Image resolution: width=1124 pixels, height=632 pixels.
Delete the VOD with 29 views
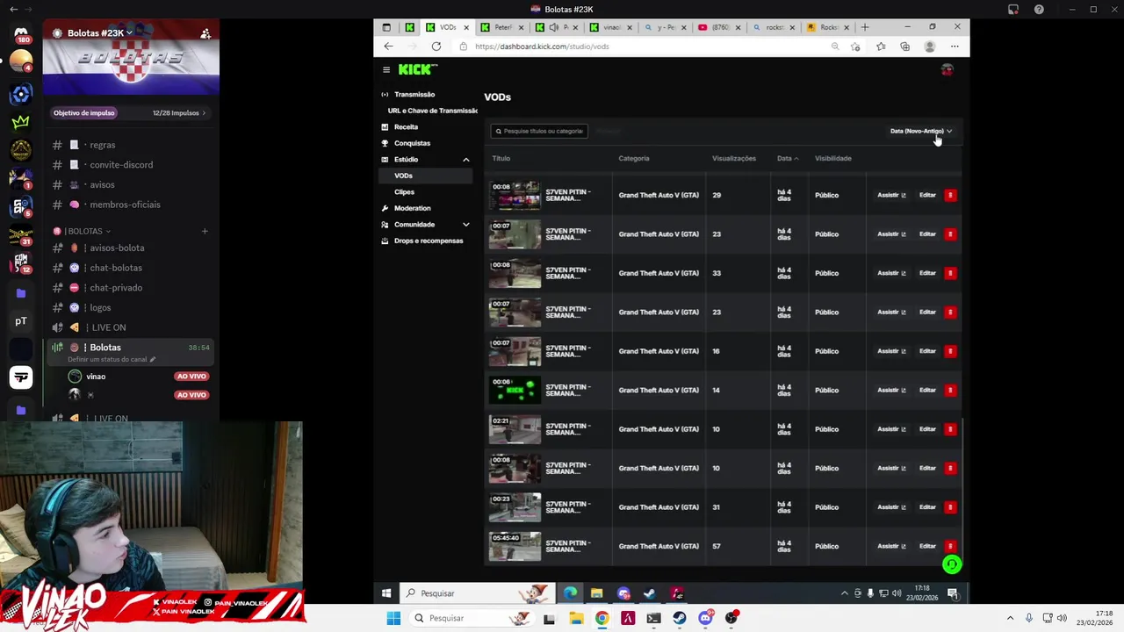(950, 195)
